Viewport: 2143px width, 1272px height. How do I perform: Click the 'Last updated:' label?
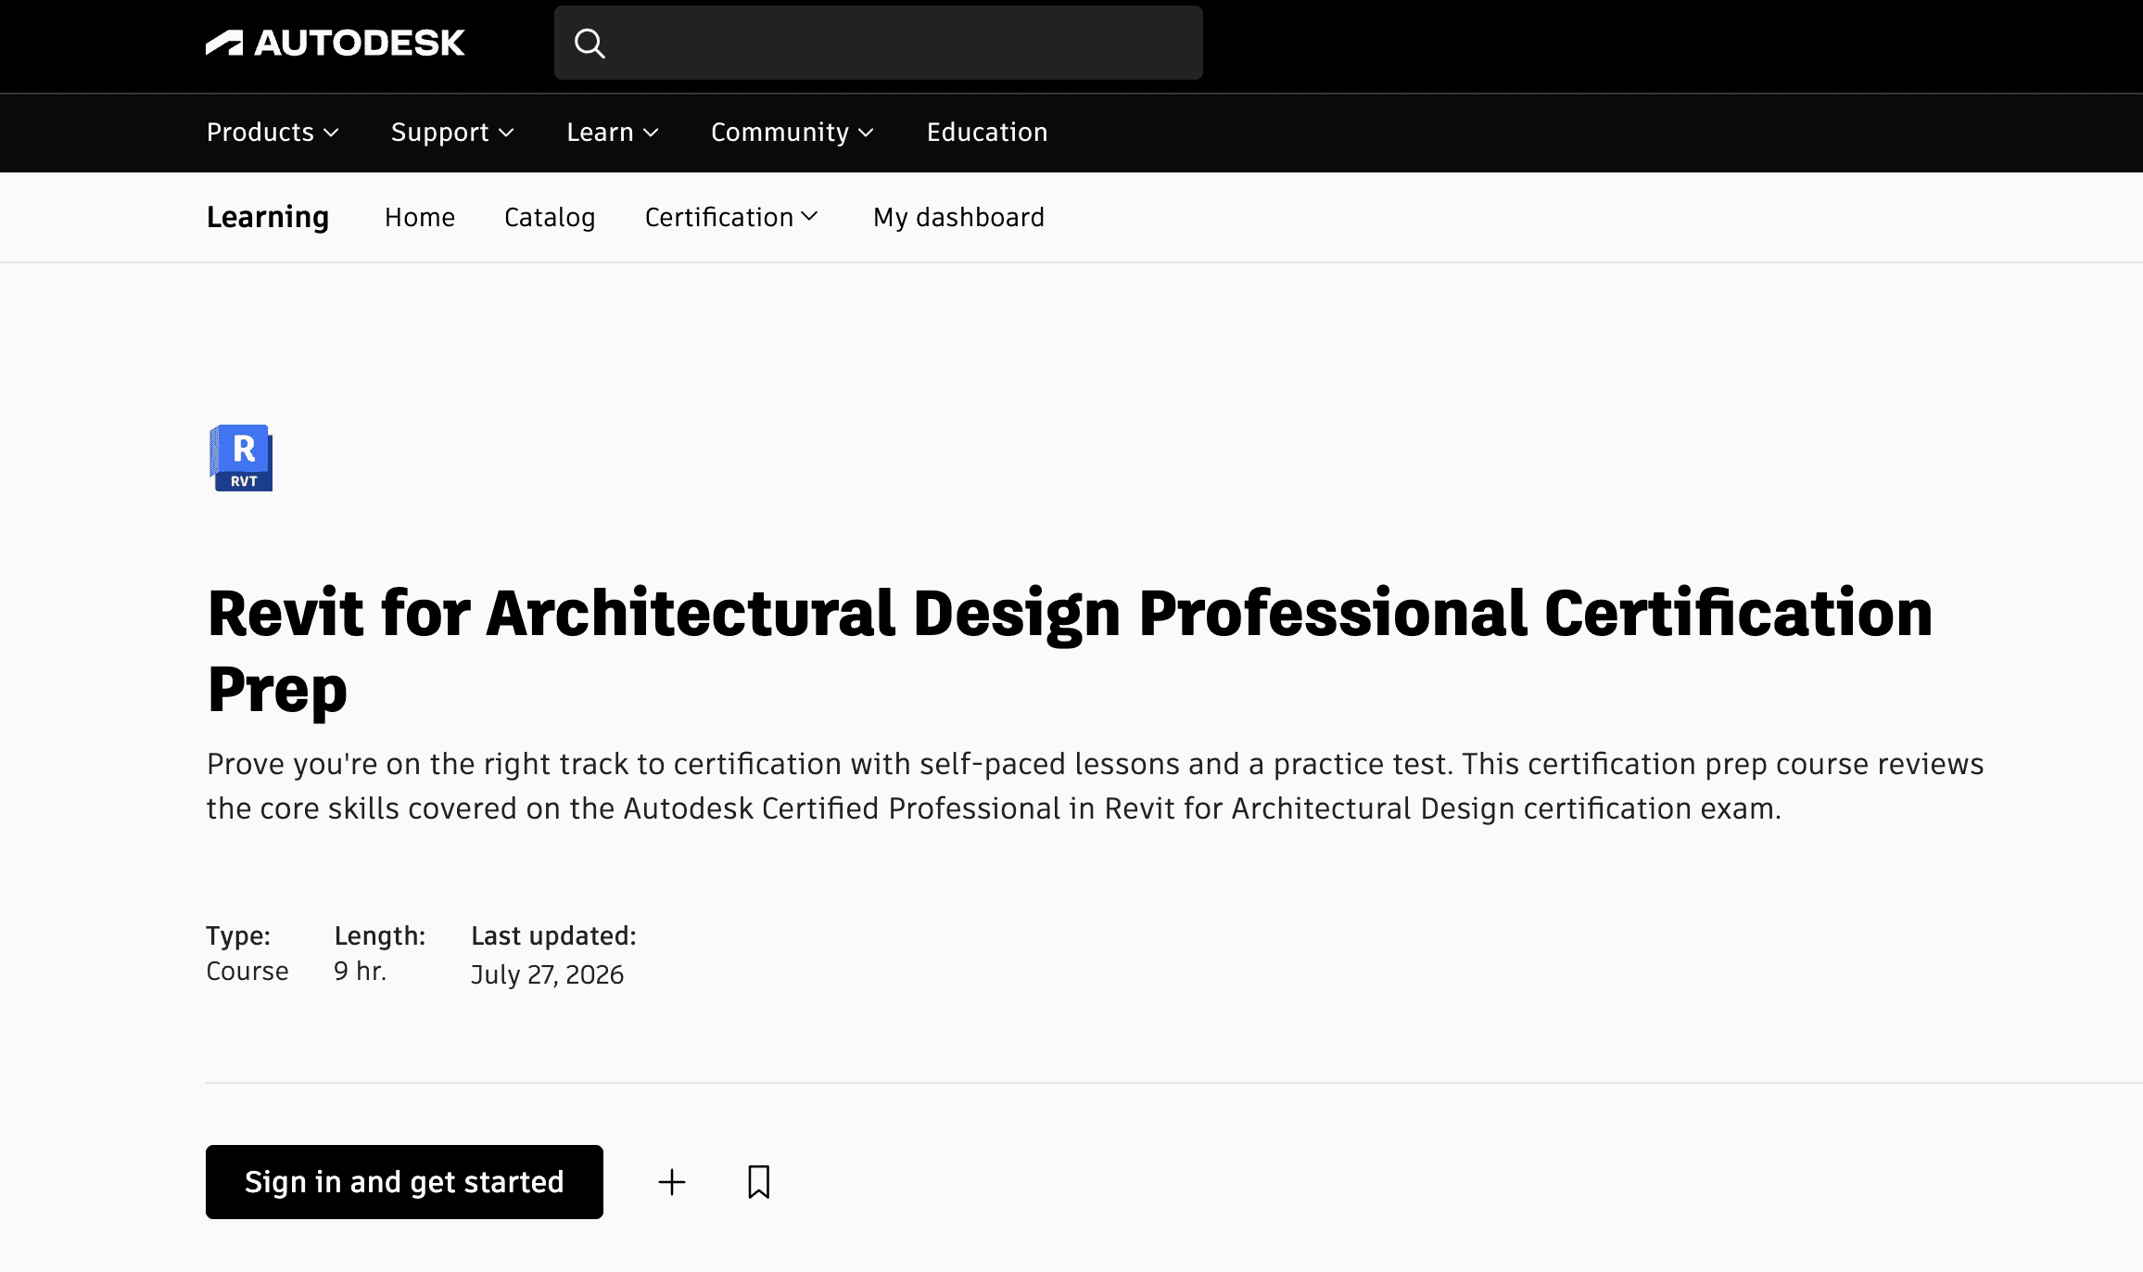tap(553, 936)
